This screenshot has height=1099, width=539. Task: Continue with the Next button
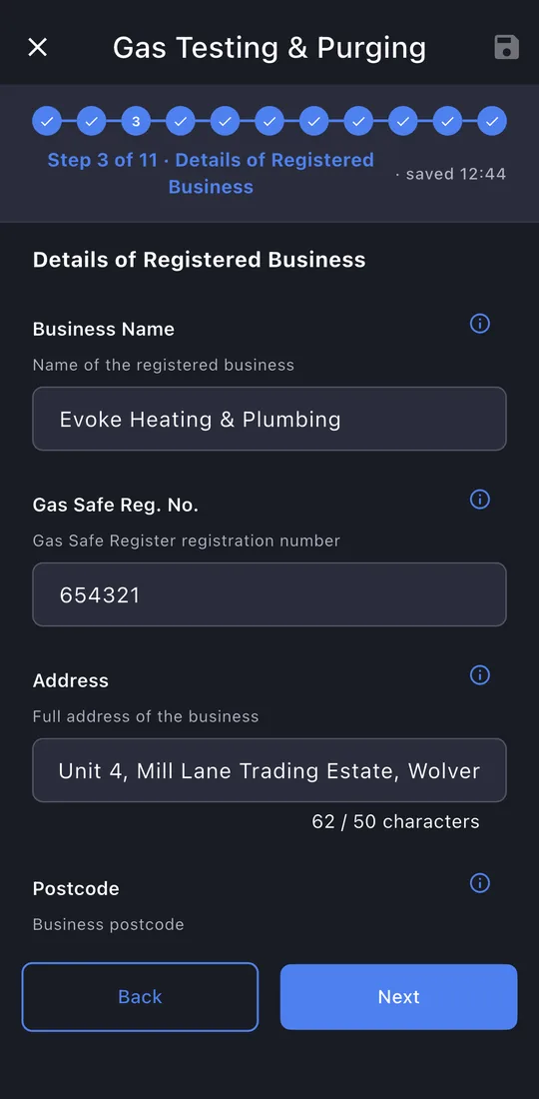coord(399,997)
